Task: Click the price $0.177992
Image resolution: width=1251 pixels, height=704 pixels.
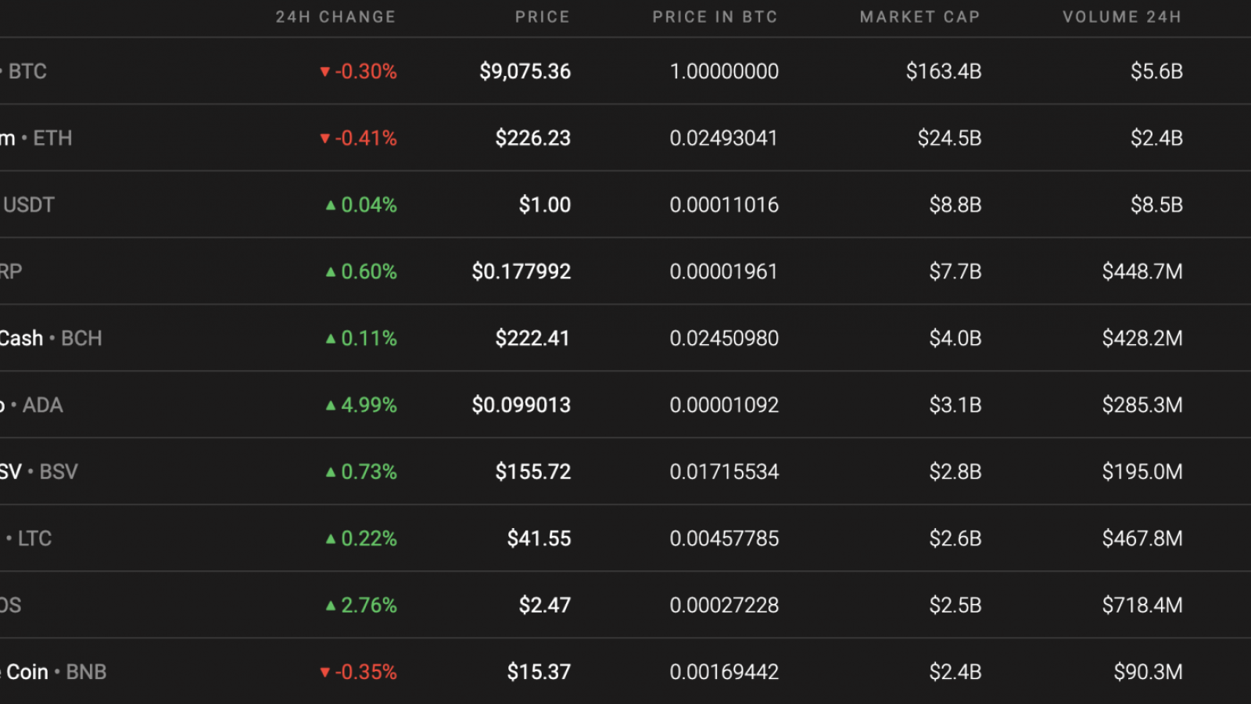Action: (x=522, y=271)
